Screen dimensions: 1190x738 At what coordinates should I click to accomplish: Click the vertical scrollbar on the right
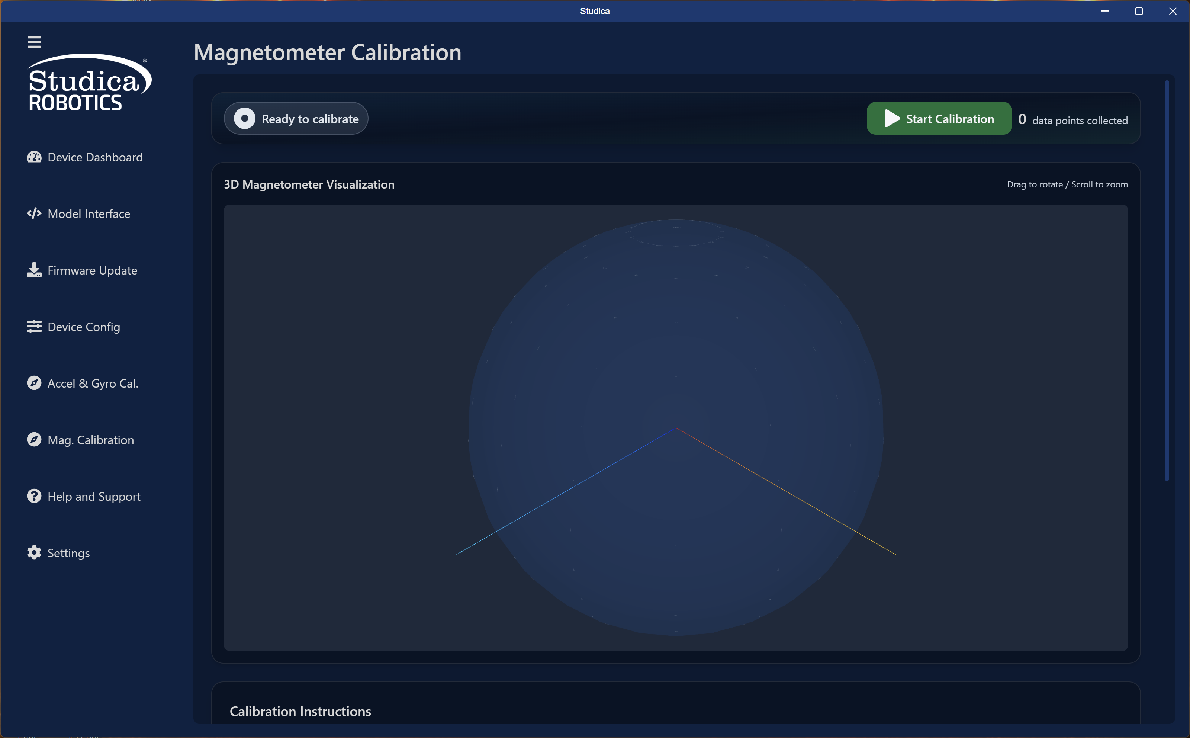click(1167, 280)
